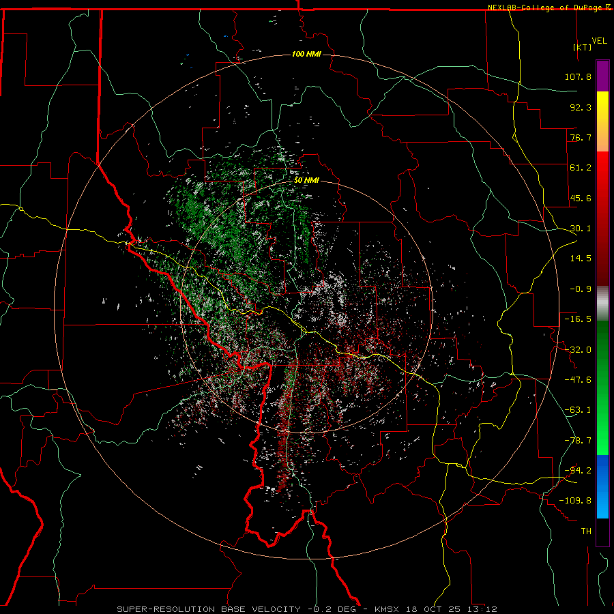Click the VEL legend label
The width and height of the screenshot is (614, 614).
599,41
